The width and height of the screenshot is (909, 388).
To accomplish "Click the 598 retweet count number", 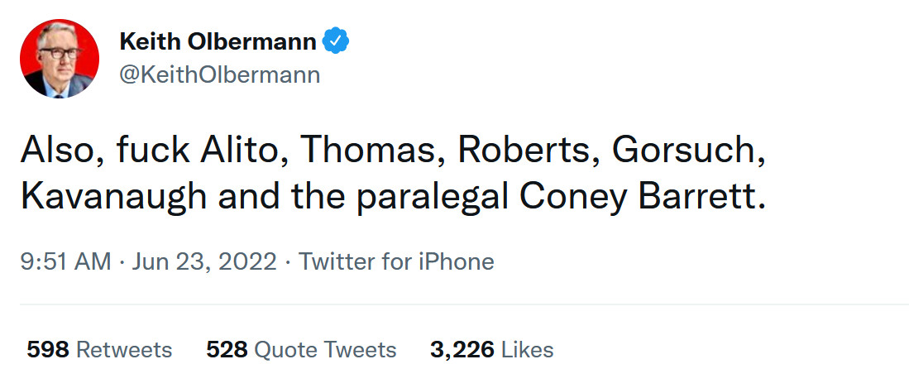I will tap(47, 349).
